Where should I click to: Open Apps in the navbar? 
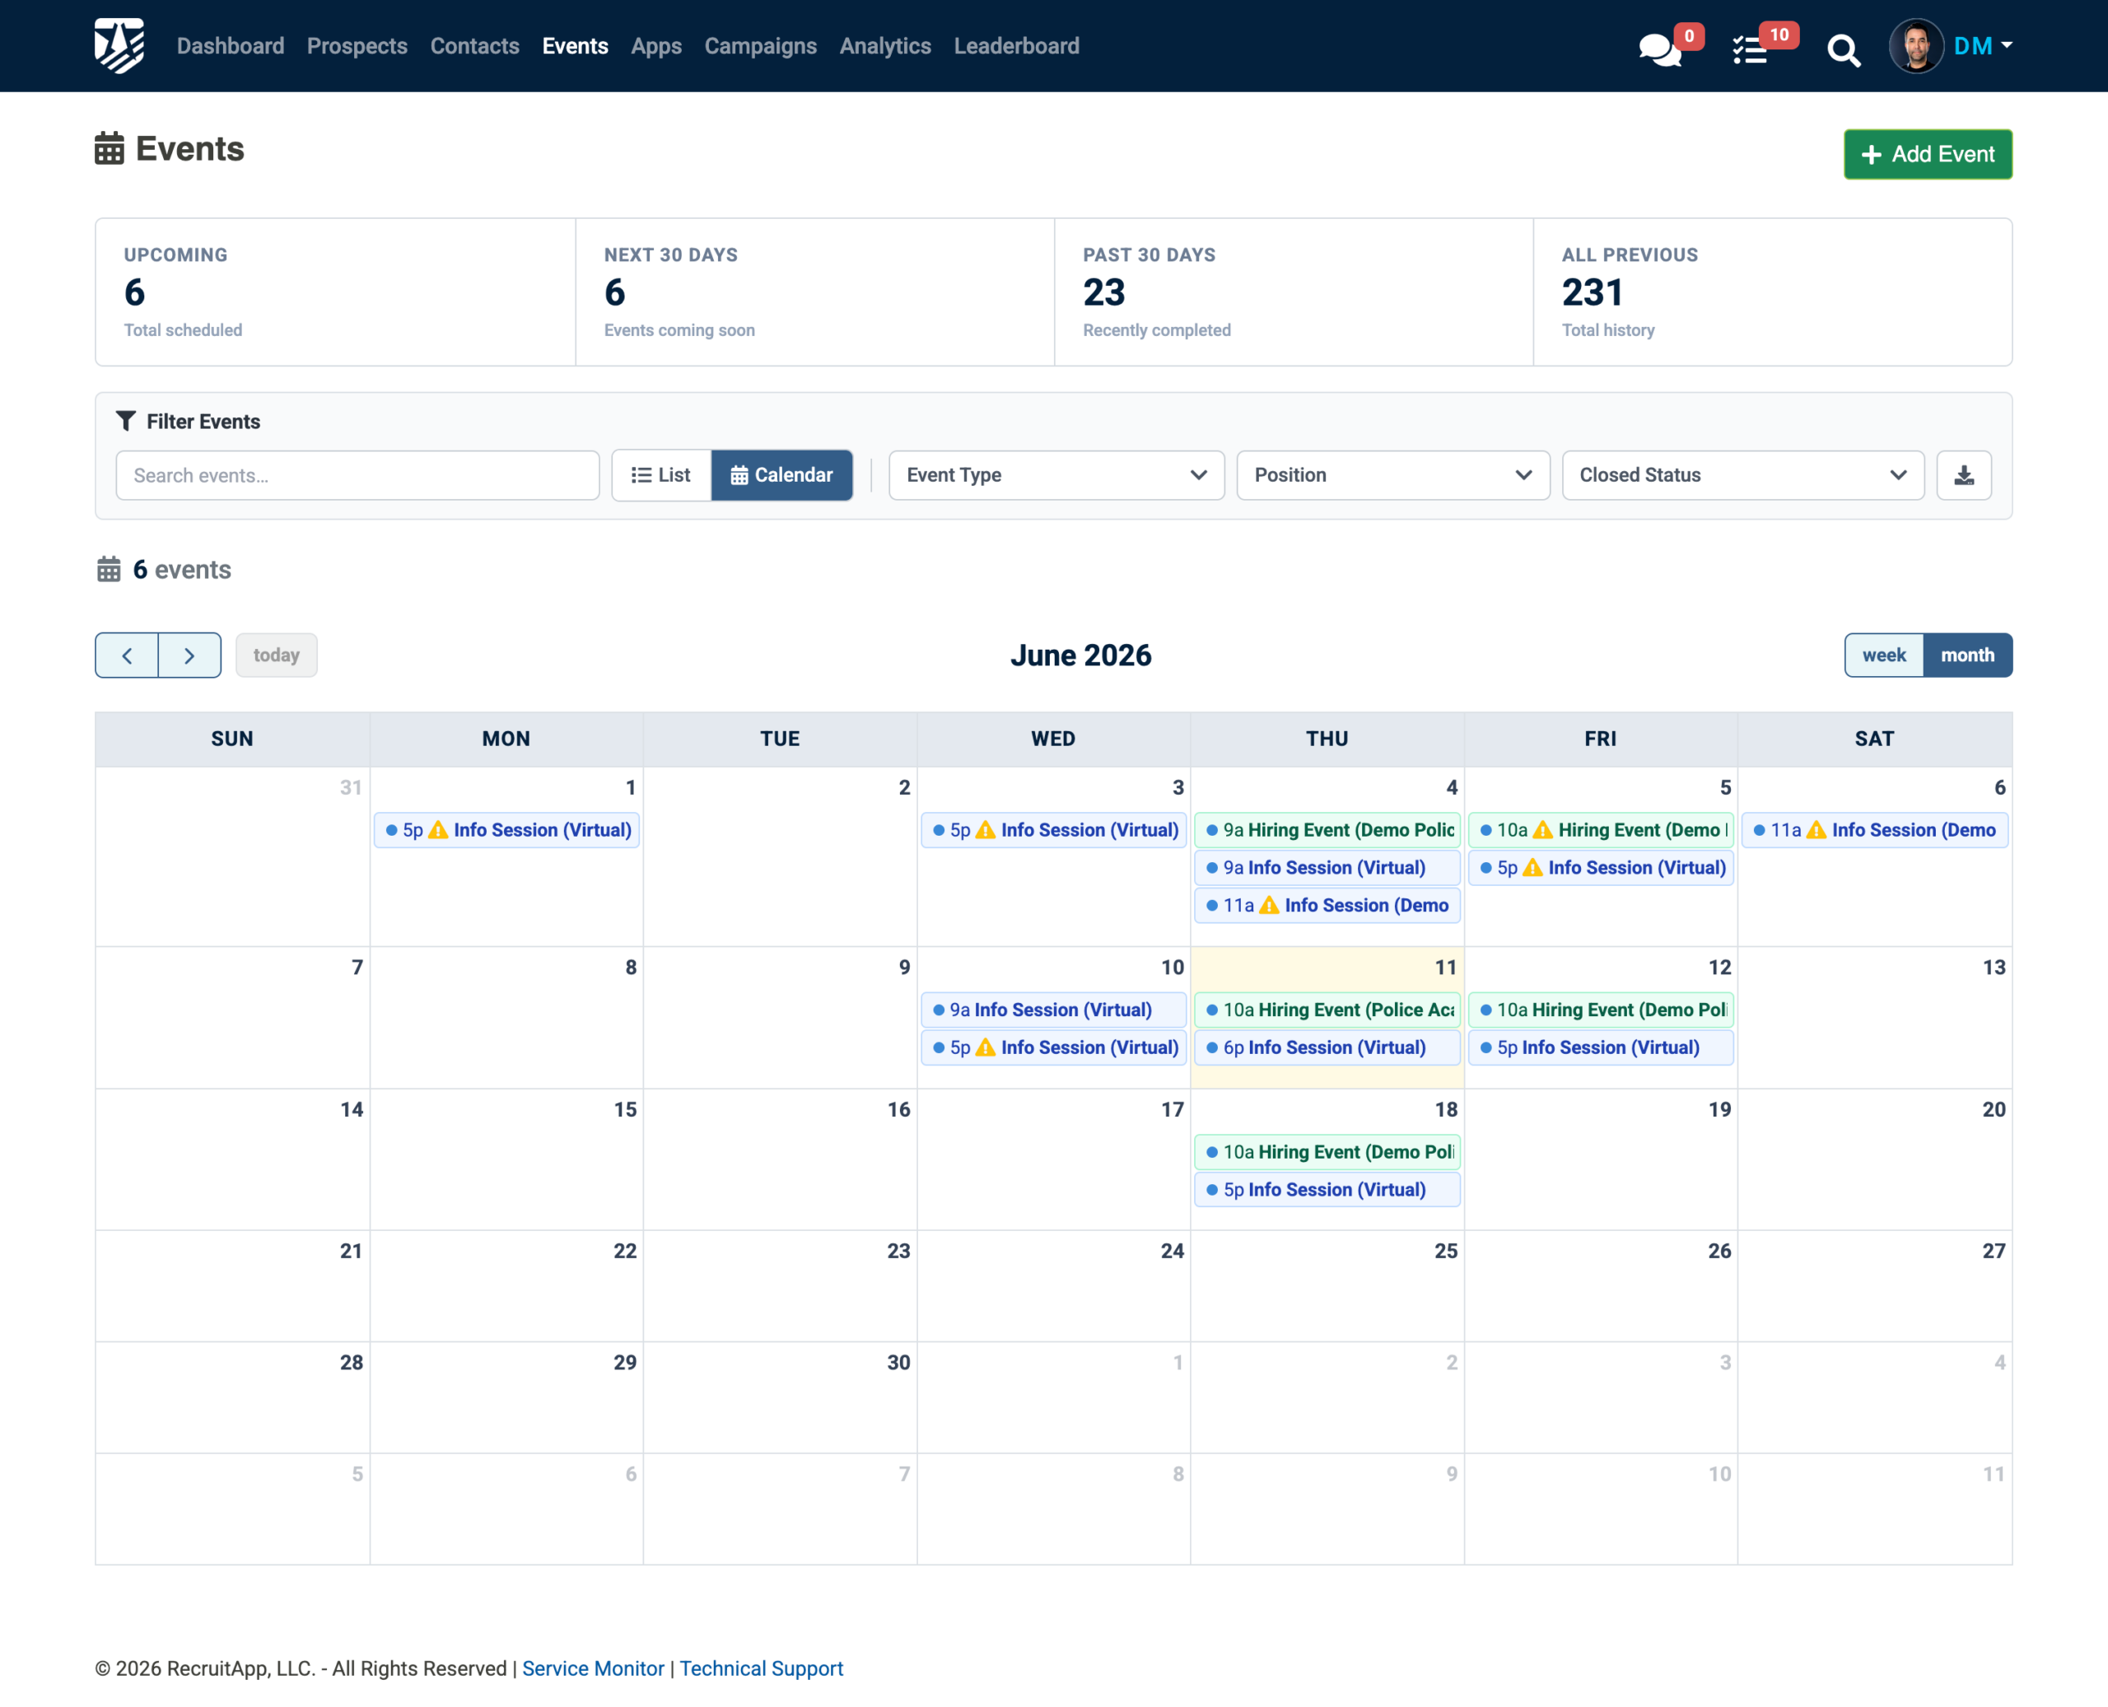coord(655,46)
